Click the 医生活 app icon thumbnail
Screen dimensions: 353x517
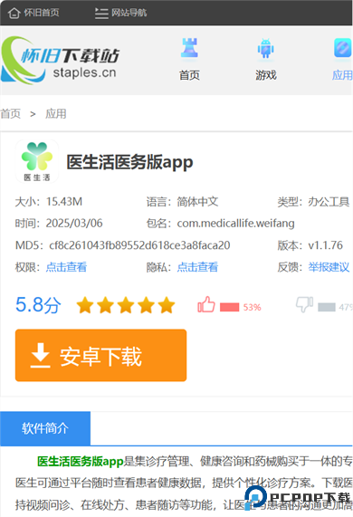[37, 161]
